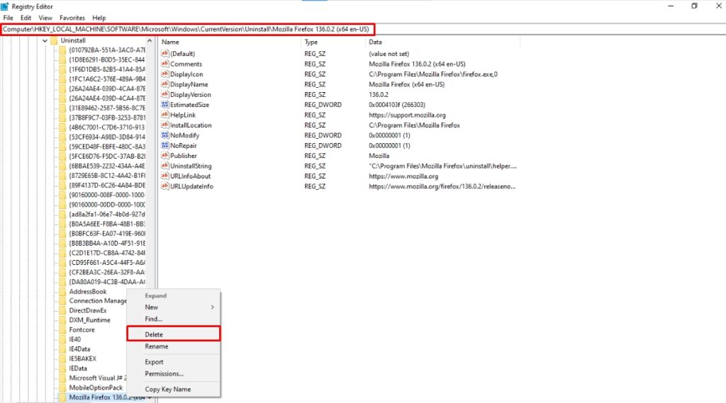Image resolution: width=726 pixels, height=403 pixels.
Task: Click the string icon next to DisplayVersion
Action: pyautogui.click(x=164, y=94)
